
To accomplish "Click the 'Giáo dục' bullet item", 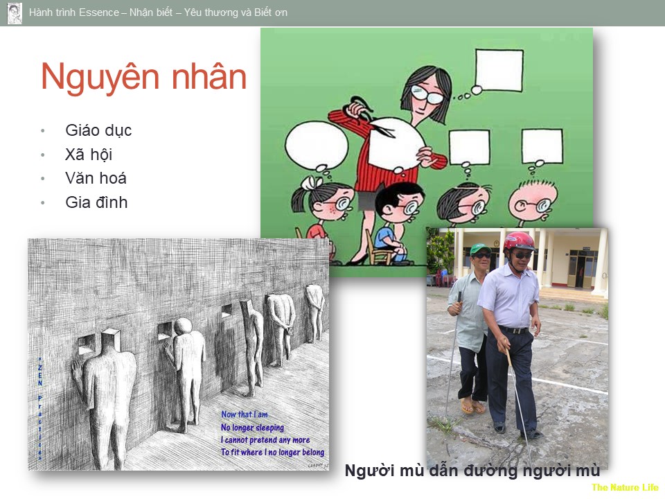I will click(98, 130).
